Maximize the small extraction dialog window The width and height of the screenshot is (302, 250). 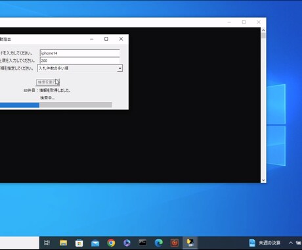click(106, 39)
